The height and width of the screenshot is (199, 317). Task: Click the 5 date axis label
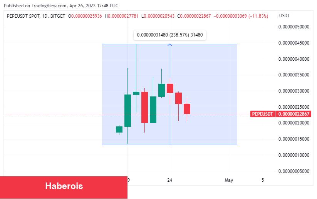(263, 180)
